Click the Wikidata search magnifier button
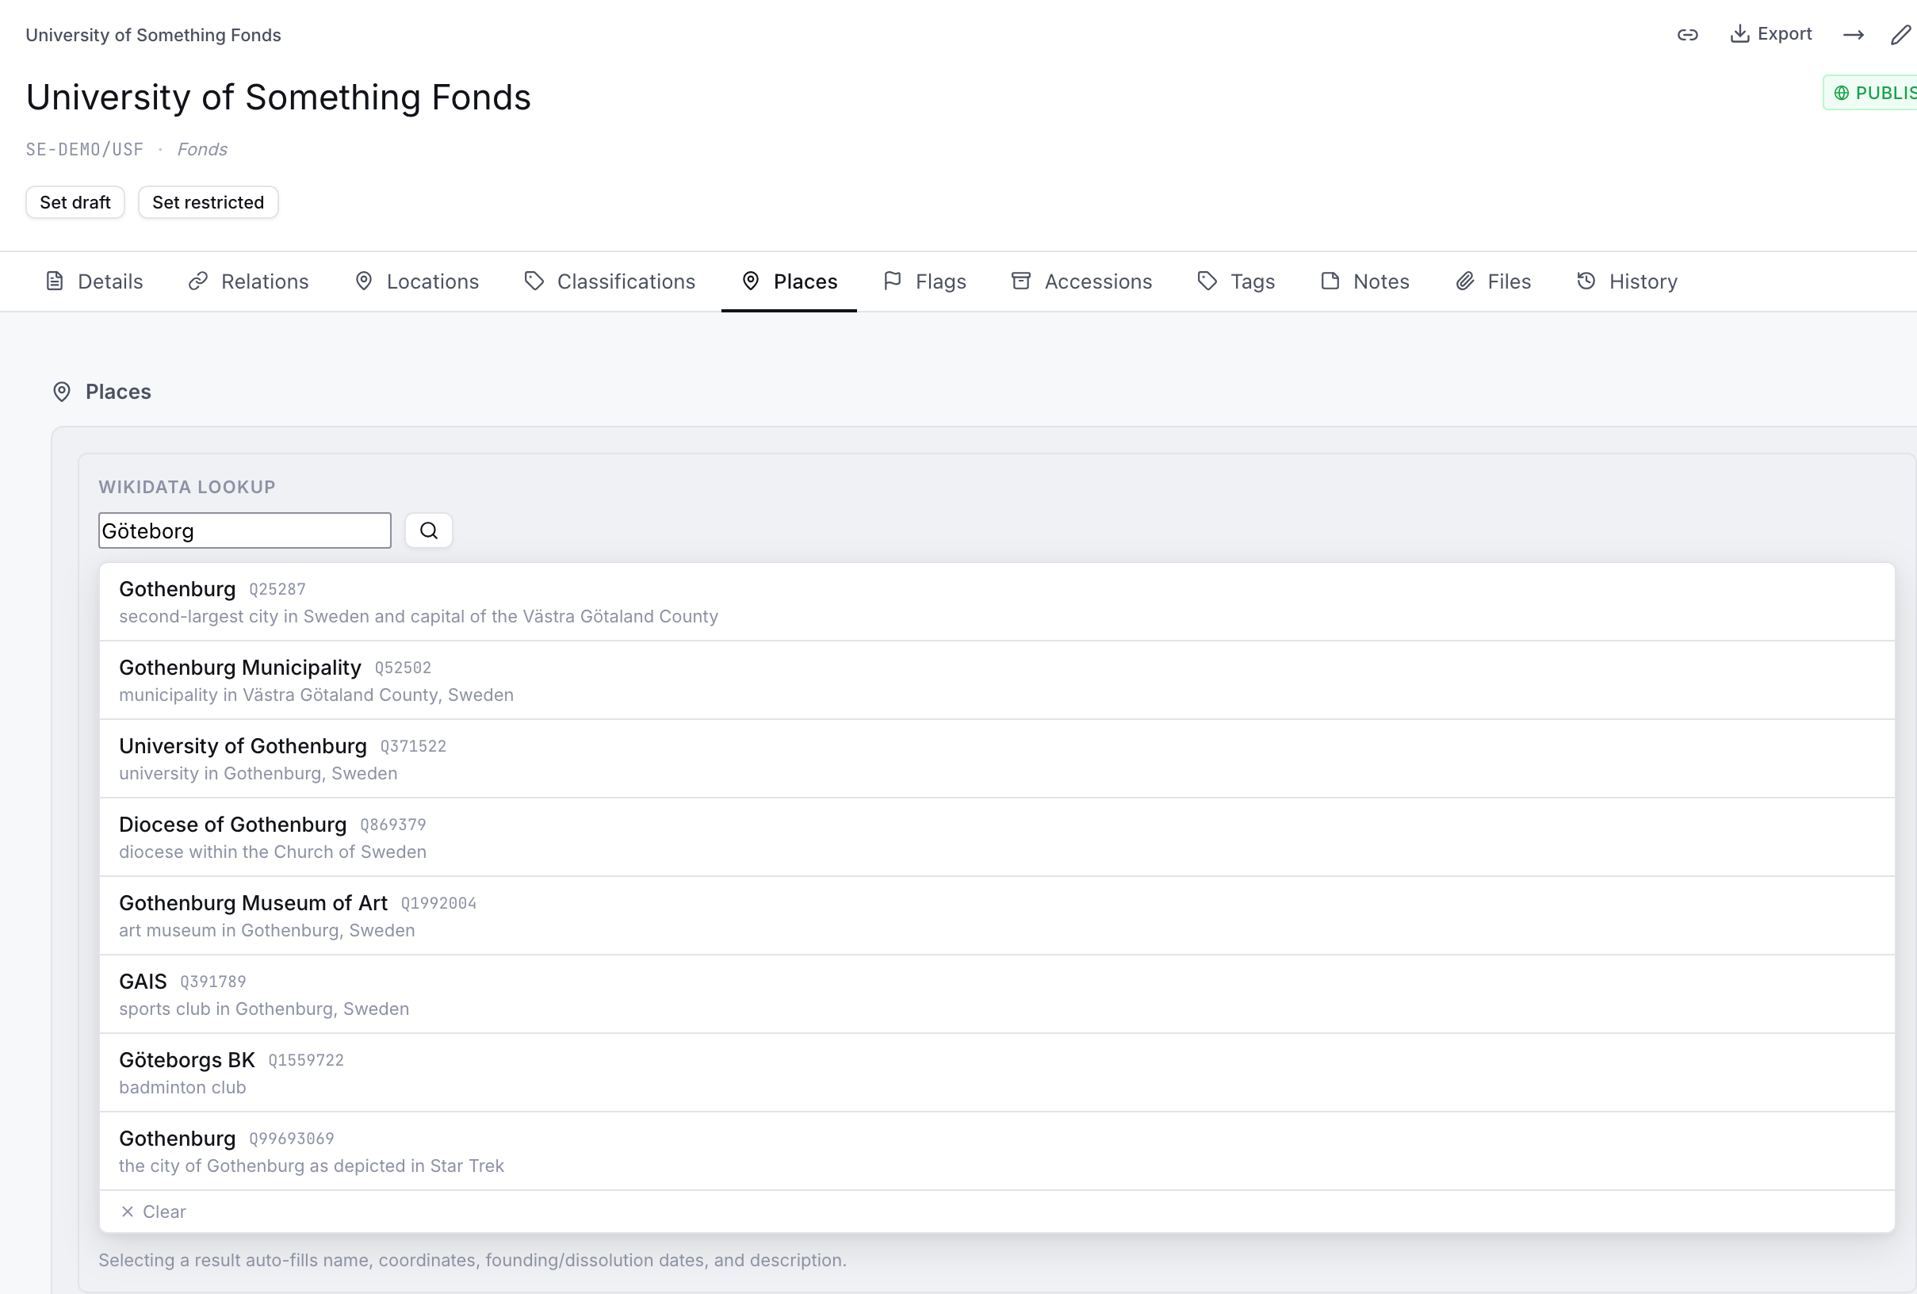1917x1294 pixels. pos(428,530)
